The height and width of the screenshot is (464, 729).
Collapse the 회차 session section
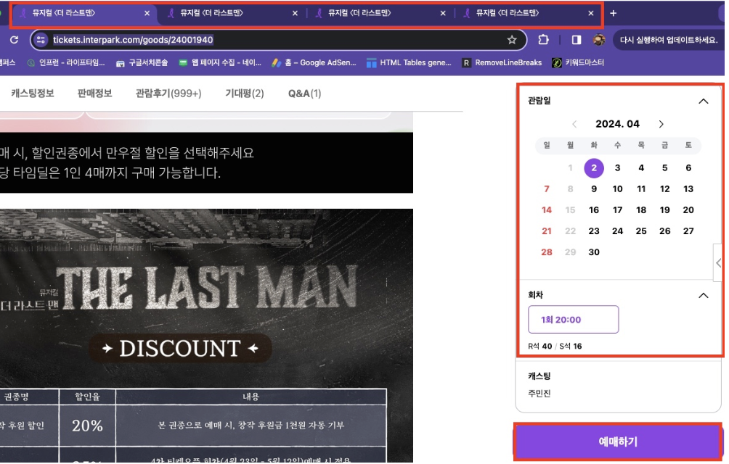point(703,295)
